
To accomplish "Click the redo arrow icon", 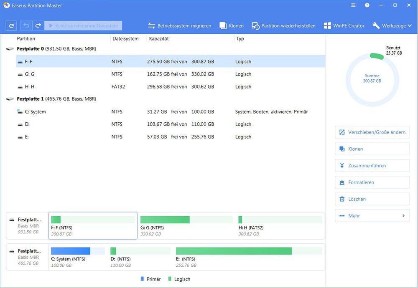I will tap(38, 25).
